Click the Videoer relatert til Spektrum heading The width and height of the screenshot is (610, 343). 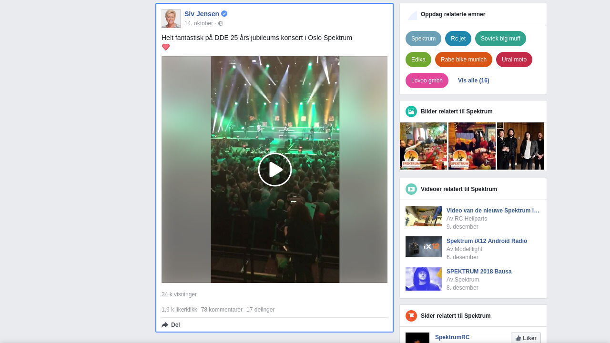coord(459,189)
